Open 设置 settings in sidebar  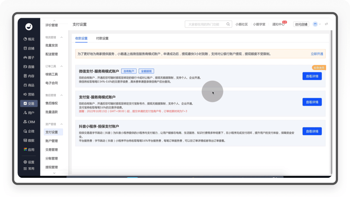click(29, 162)
